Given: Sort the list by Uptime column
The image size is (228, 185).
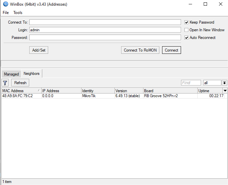Looking at the screenshot, I should (210, 91).
